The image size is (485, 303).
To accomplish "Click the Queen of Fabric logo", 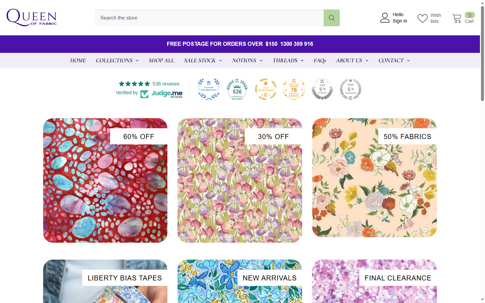I will [32, 18].
